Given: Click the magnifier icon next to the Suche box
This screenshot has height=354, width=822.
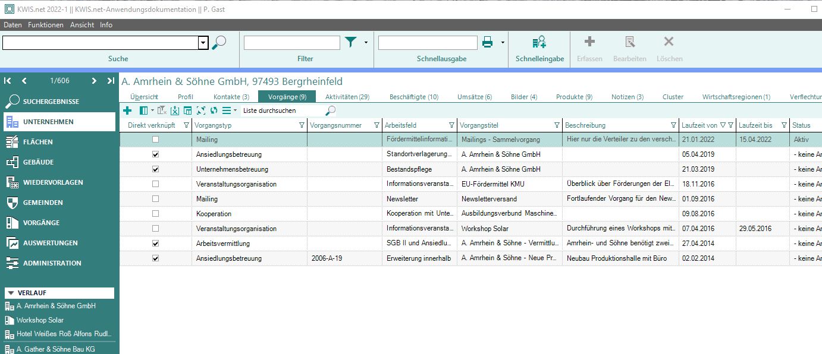Looking at the screenshot, I should 219,42.
